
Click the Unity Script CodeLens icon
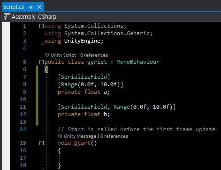(x=47, y=55)
